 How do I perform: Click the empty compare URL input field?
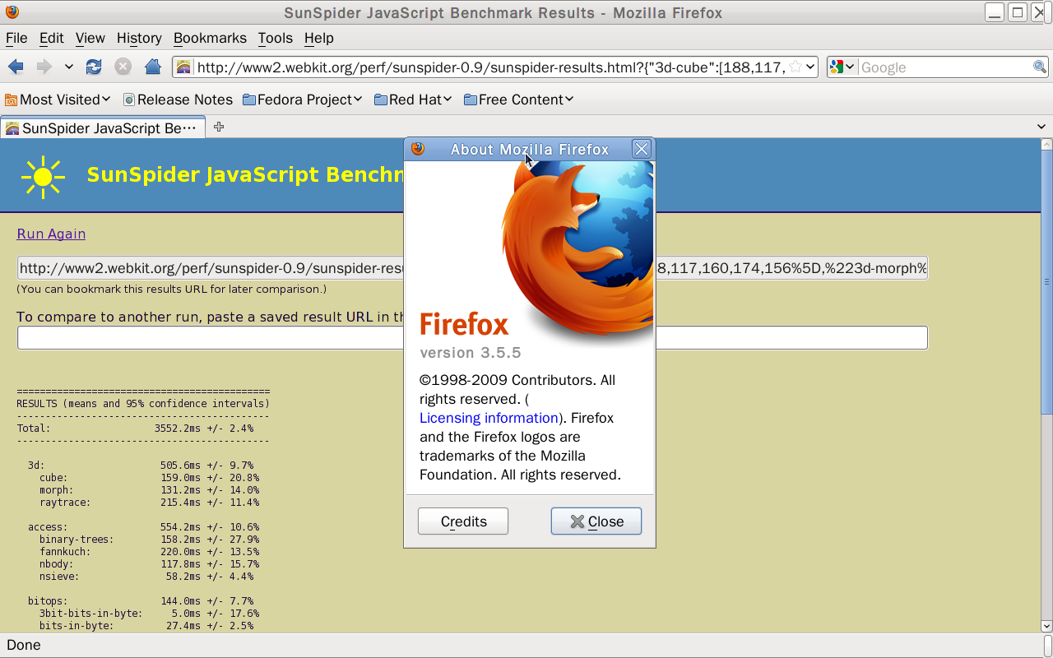(472, 338)
